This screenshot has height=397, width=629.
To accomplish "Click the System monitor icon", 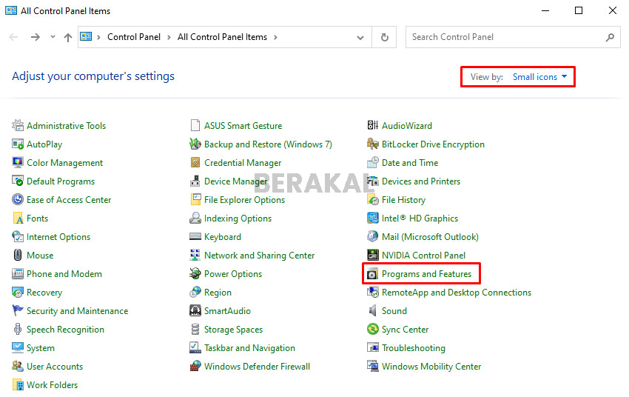I will click(18, 347).
